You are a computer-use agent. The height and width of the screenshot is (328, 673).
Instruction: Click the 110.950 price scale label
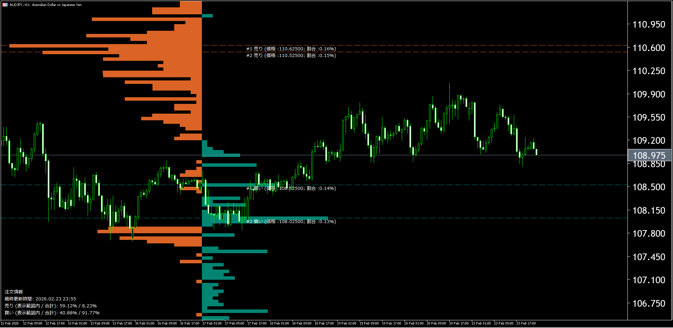pyautogui.click(x=649, y=24)
